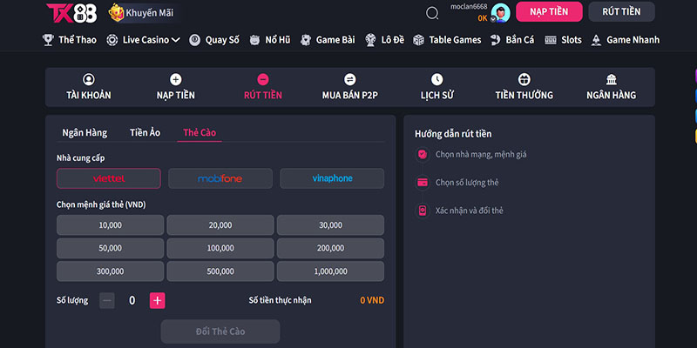Open the Khuyến Mãi promotions gift icon
Screen dimensions: 697x348
pyautogui.click(x=116, y=13)
